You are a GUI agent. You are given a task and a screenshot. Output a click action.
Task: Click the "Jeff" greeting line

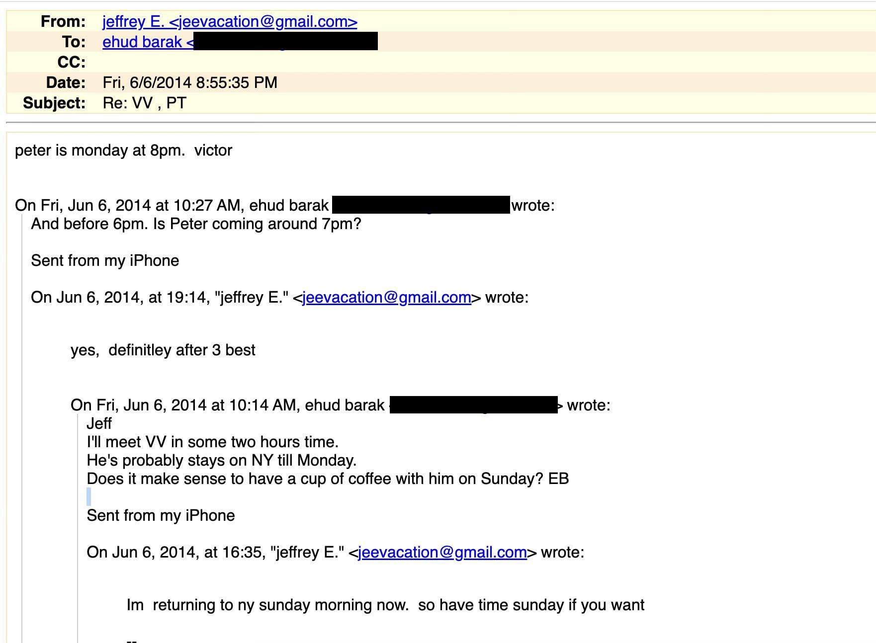[99, 423]
